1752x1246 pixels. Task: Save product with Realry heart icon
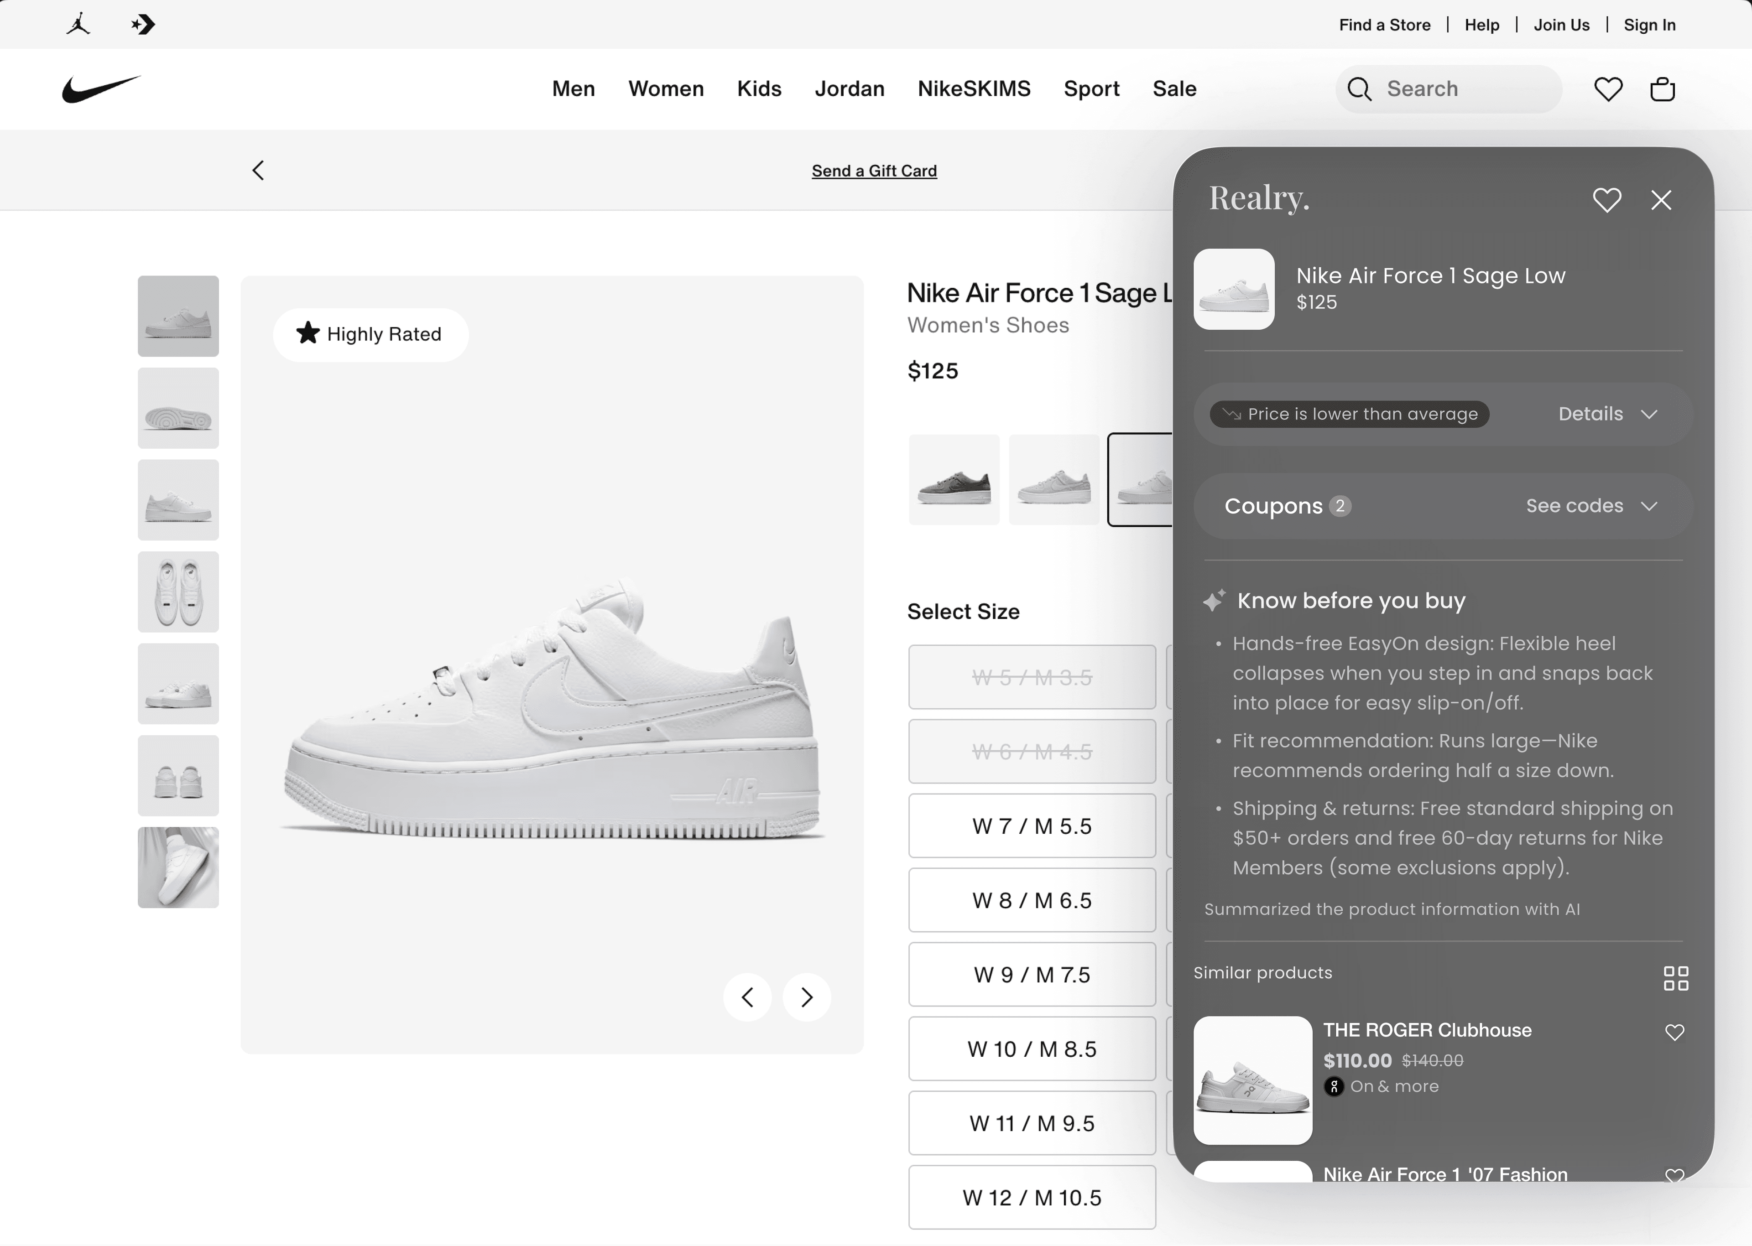pos(1607,200)
